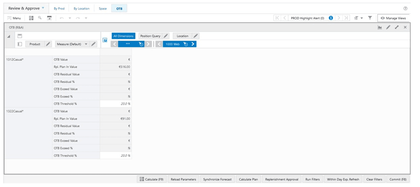The height and width of the screenshot is (187, 420).
Task: Click the *** page slider label
Action: coord(128,44)
